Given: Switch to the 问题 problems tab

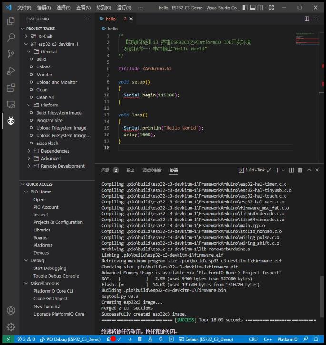Looking at the screenshot, I should click(105, 170).
